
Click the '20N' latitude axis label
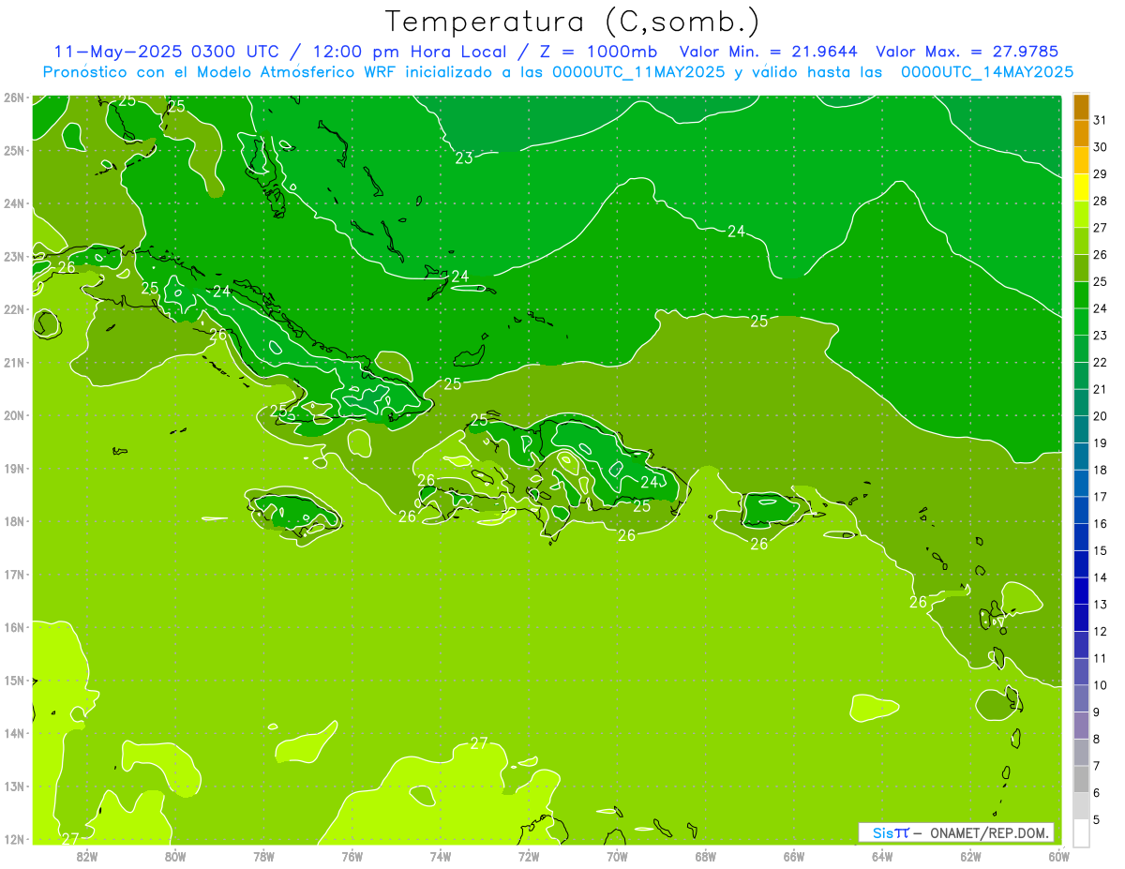13,415
